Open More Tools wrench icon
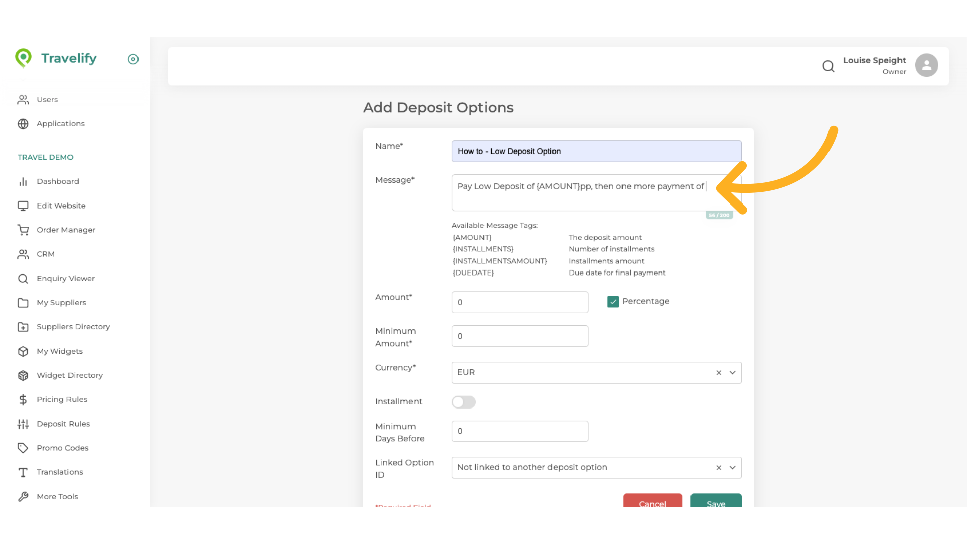This screenshot has height=544, width=967. (x=23, y=497)
